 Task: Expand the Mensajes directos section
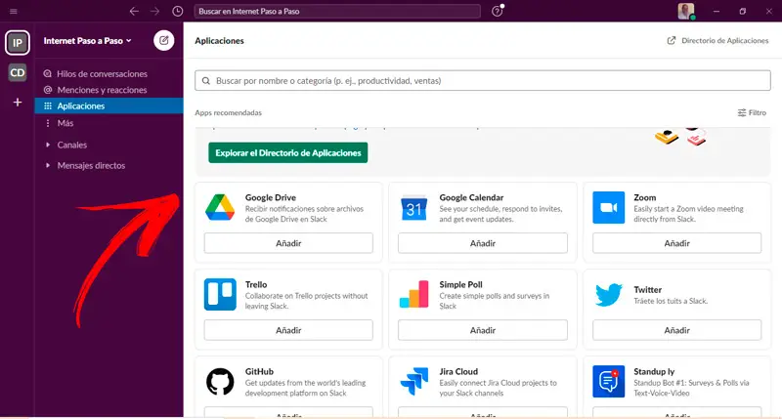point(91,165)
